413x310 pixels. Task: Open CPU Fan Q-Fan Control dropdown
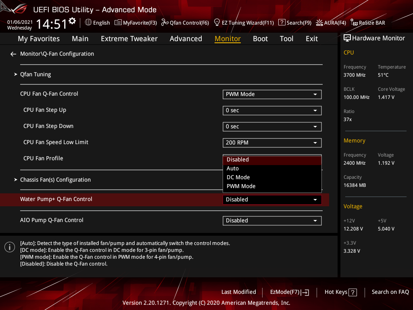(272, 94)
